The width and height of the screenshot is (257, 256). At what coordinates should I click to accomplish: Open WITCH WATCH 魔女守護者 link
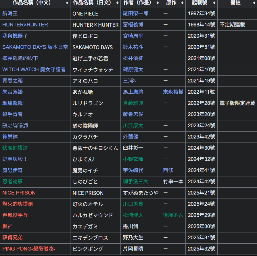pyautogui.click(x=34, y=70)
